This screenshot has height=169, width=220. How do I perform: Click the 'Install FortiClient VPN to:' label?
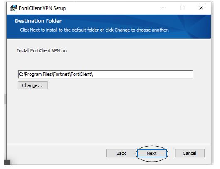(x=42, y=50)
